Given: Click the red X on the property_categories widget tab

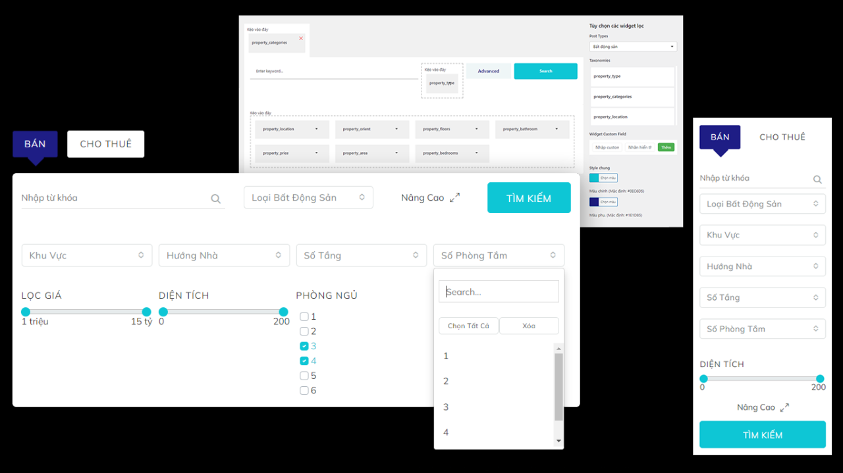Looking at the screenshot, I should coord(302,37).
